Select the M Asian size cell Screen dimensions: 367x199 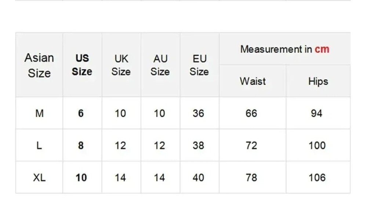39,113
